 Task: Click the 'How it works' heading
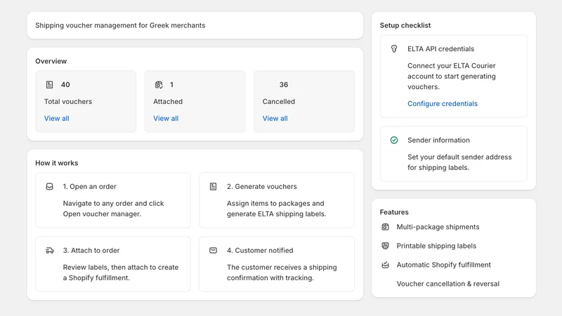tap(57, 163)
